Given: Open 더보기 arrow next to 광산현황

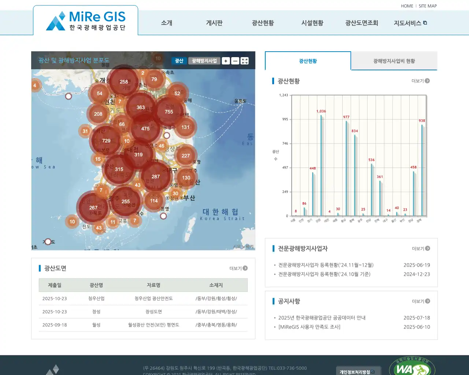Looking at the screenshot, I should (427, 81).
